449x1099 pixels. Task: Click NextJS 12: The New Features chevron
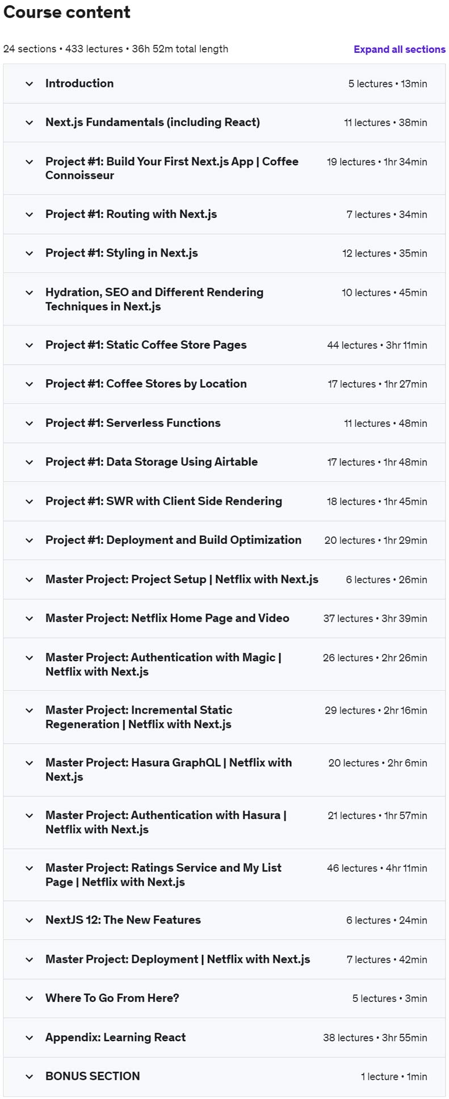[30, 920]
